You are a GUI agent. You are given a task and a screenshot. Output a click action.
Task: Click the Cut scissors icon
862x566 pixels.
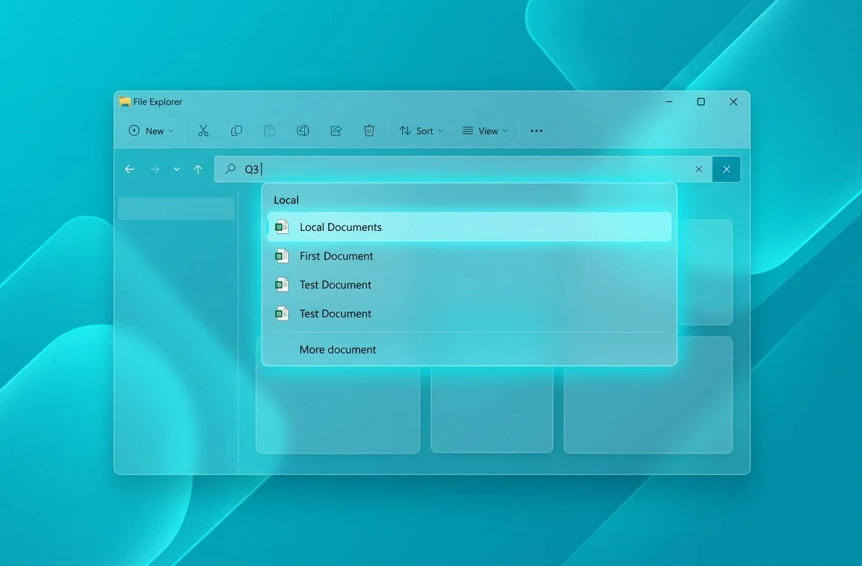204,131
